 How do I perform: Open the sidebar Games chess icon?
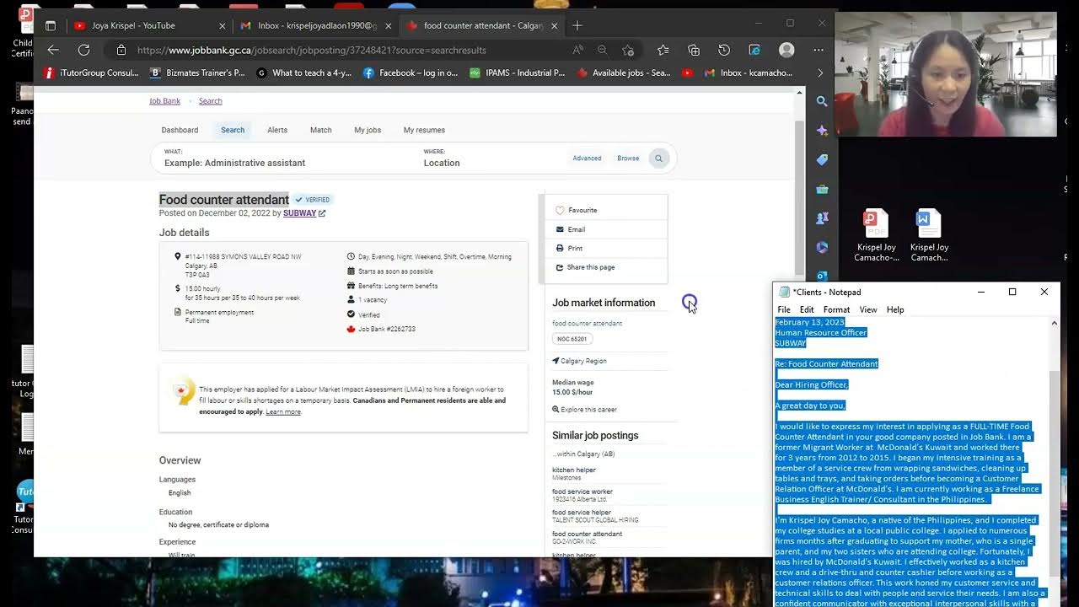(822, 218)
